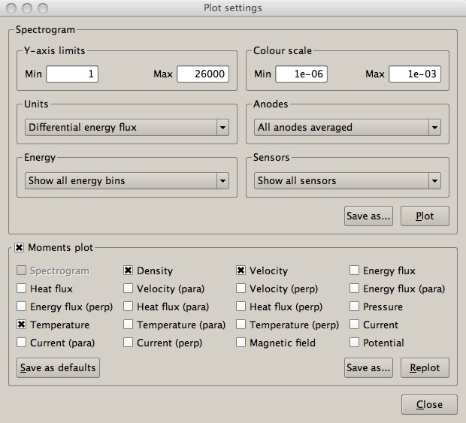Click the Replot button

tap(425, 367)
